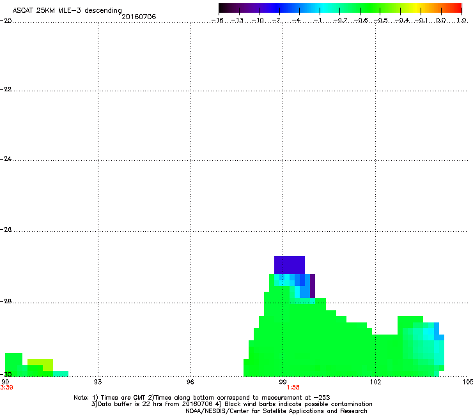Click the latitude label "-22"
Image resolution: width=473 pixels, height=415 pixels.
click(x=6, y=89)
